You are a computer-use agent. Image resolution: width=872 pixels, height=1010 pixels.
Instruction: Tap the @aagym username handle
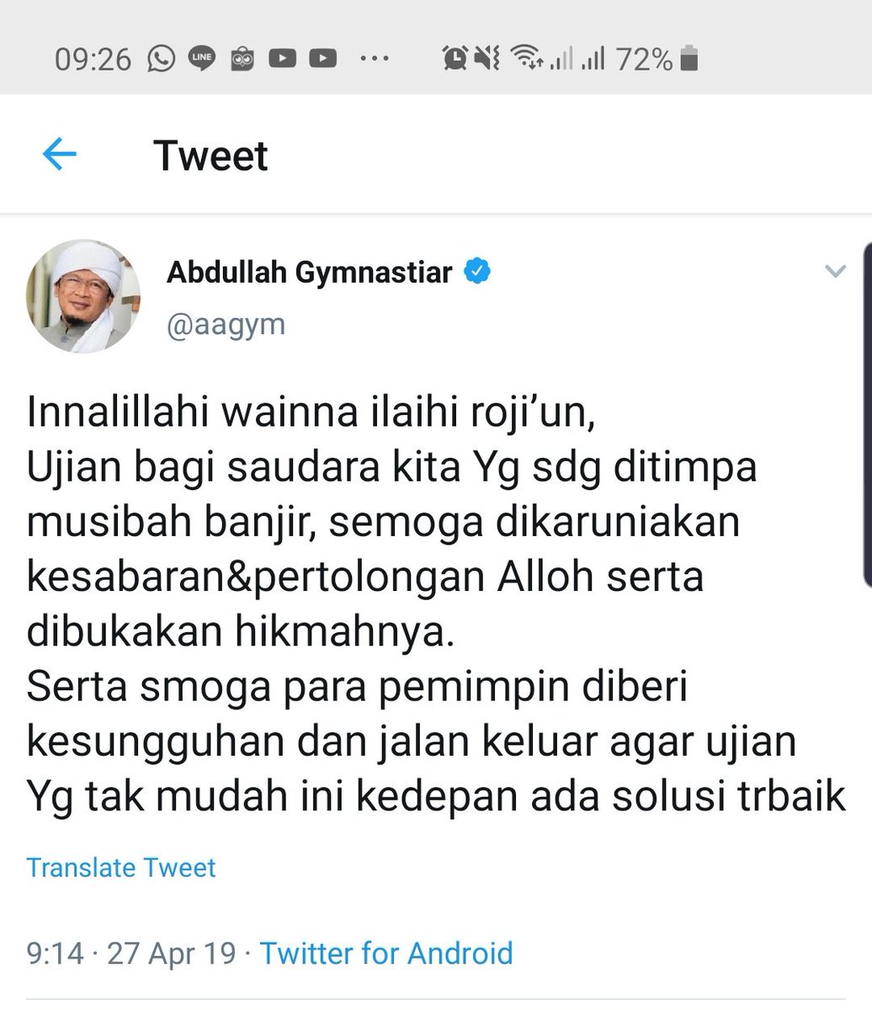(x=226, y=325)
